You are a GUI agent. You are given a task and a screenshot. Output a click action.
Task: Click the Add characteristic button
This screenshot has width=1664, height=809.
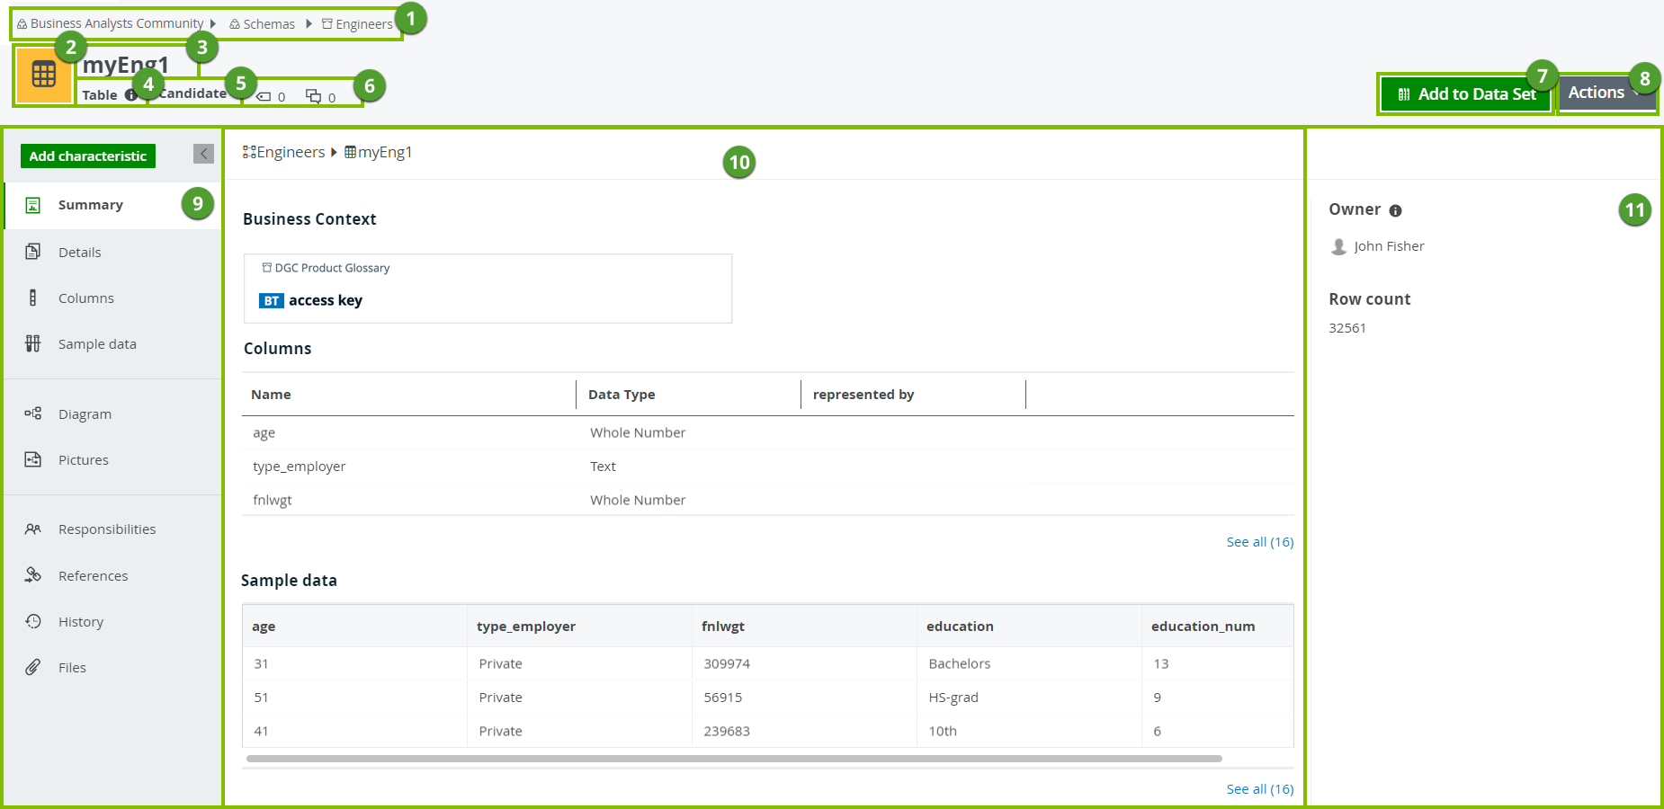point(87,156)
